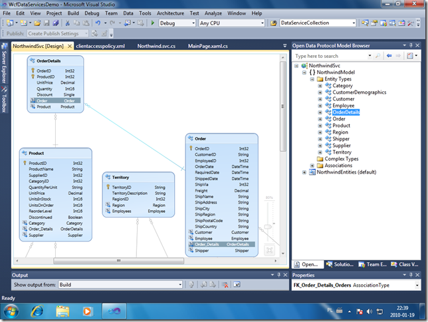Select the Customer entity in Model Browser
428x322 pixels.
[x=344, y=99]
